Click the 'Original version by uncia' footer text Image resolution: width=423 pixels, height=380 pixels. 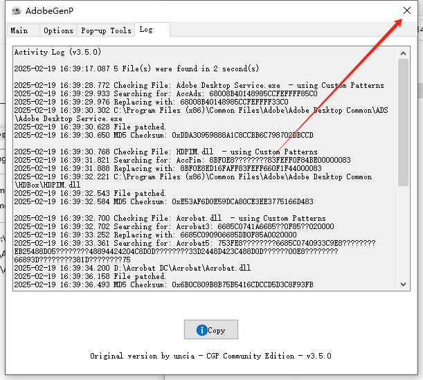(x=210, y=356)
